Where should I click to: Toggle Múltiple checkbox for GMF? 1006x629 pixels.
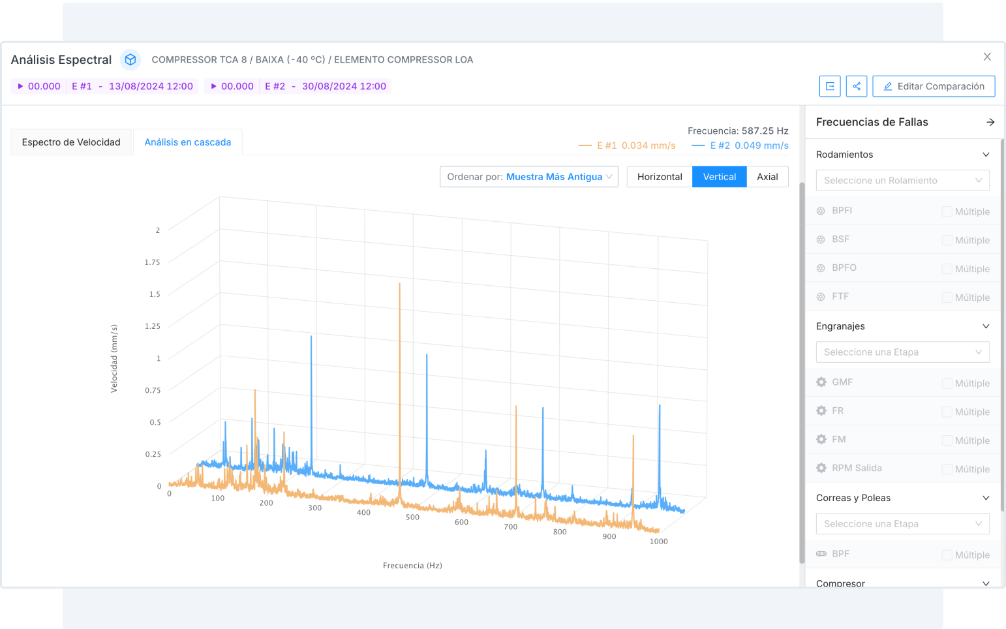tap(947, 383)
